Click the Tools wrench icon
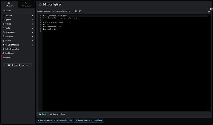The height and width of the screenshot is (125, 213). [x=3, y=28]
